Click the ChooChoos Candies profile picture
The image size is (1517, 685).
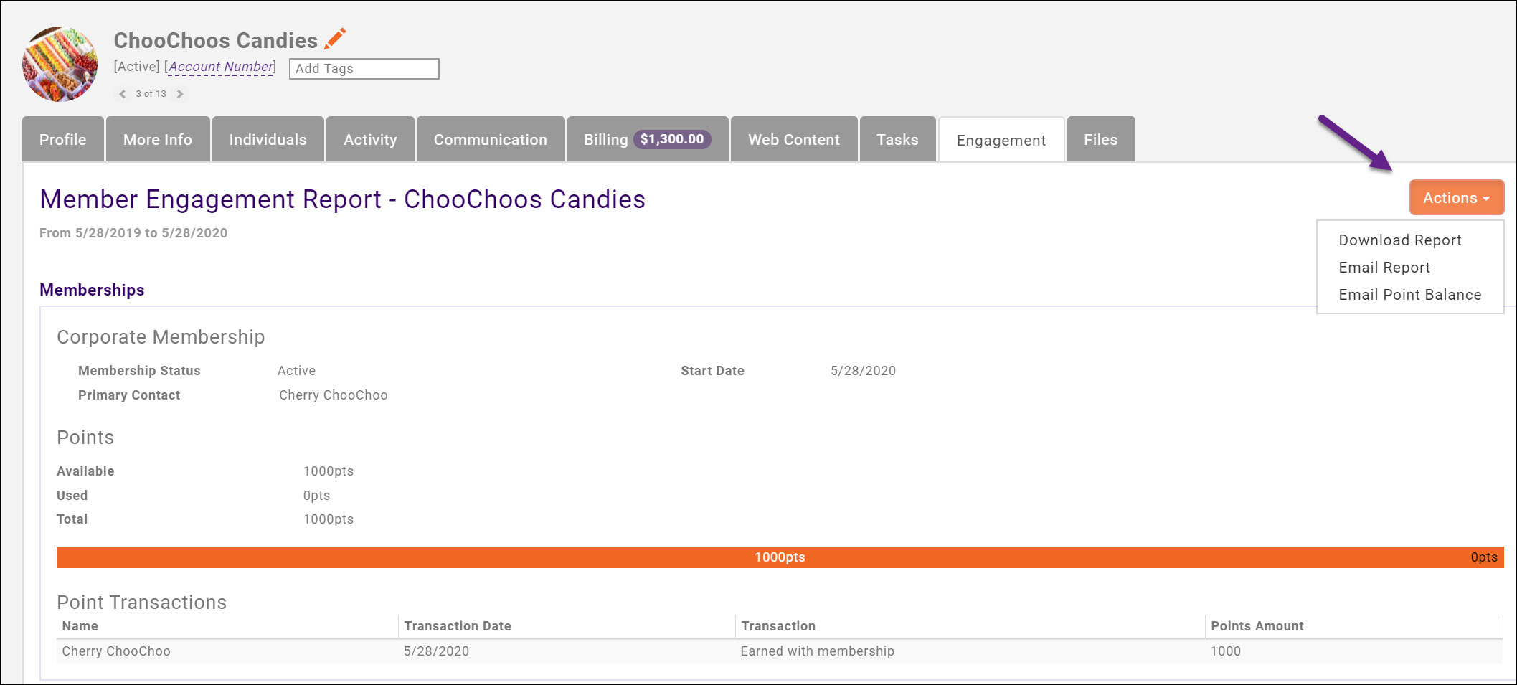pyautogui.click(x=61, y=63)
